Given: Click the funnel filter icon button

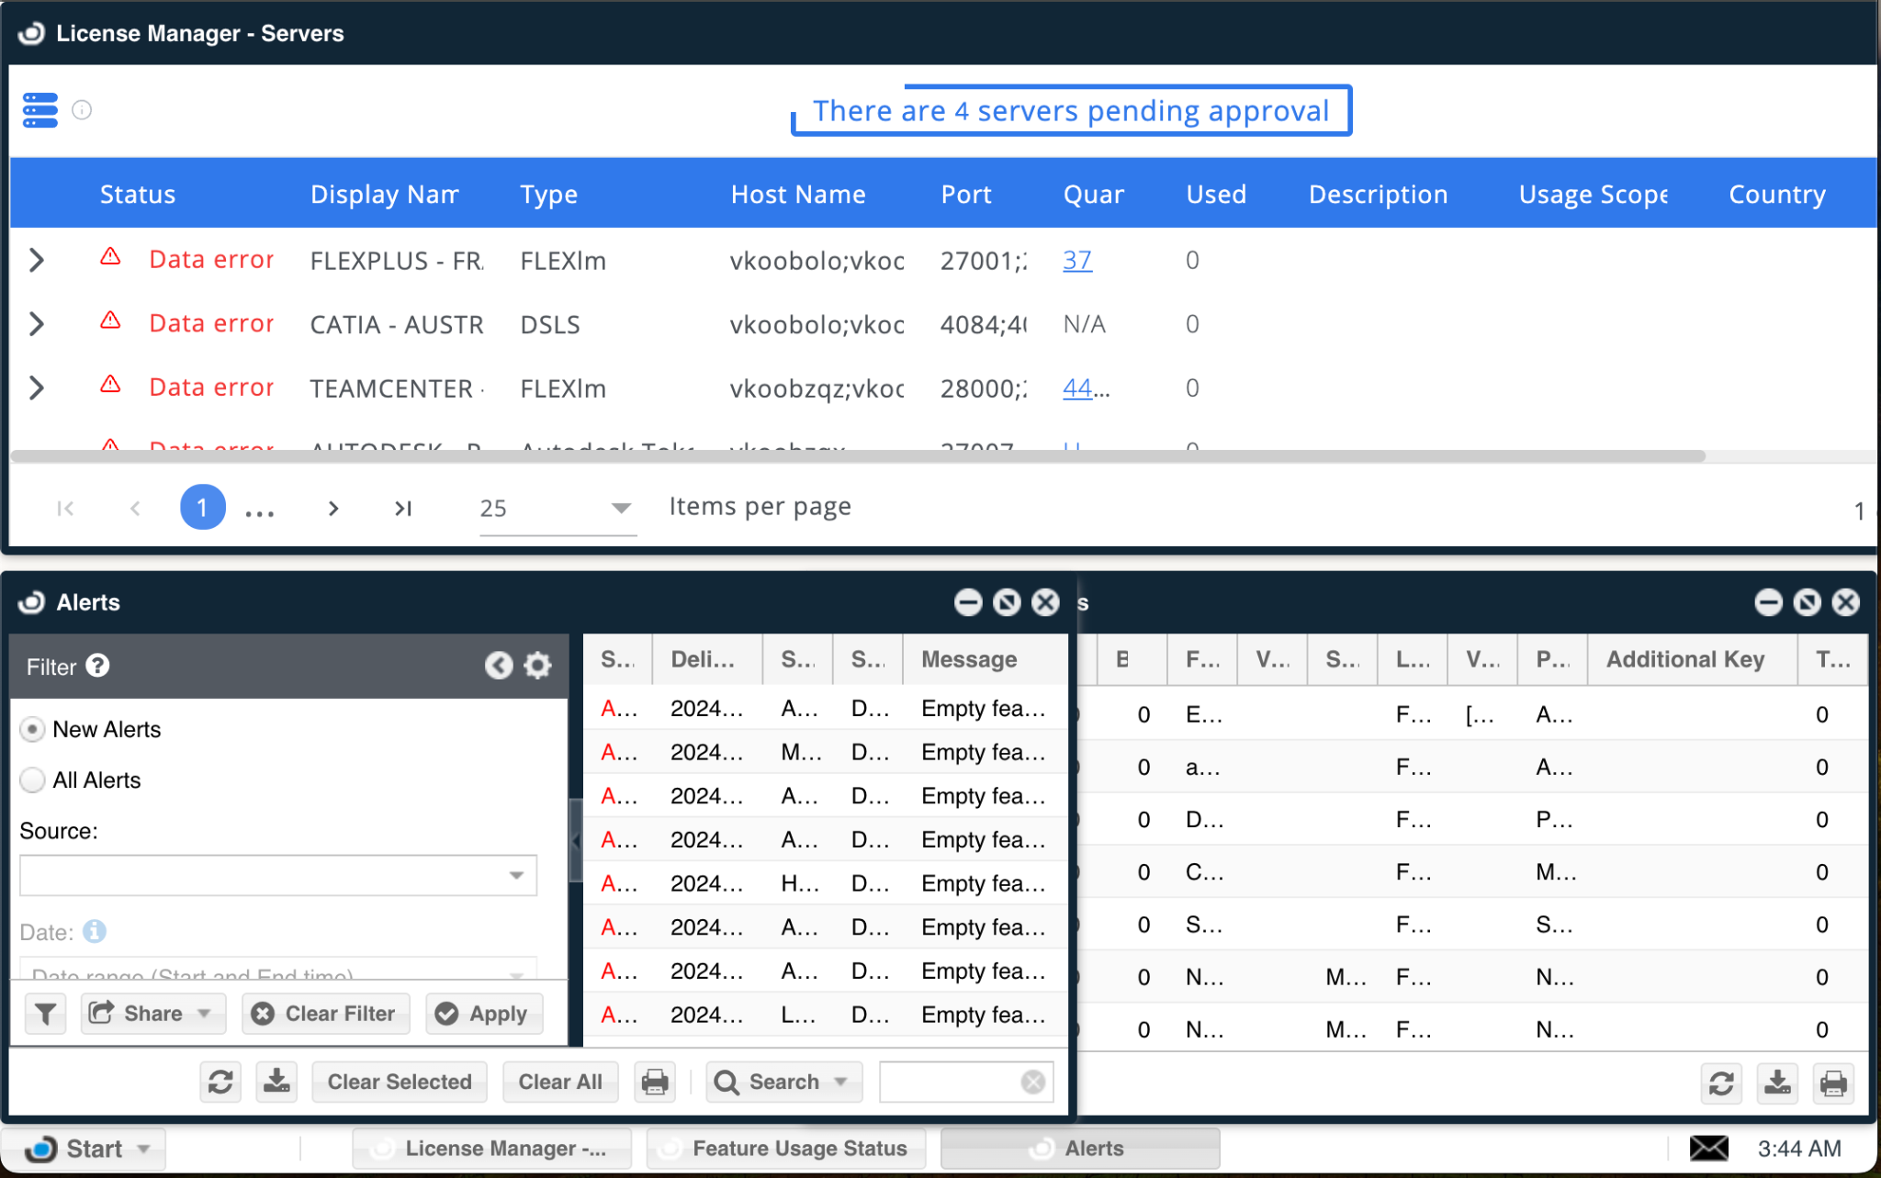Looking at the screenshot, I should (x=45, y=1014).
